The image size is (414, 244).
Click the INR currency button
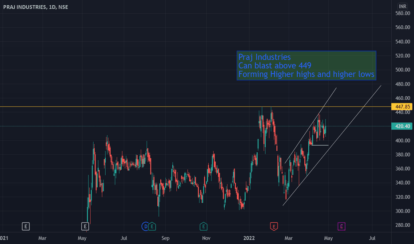click(x=402, y=6)
